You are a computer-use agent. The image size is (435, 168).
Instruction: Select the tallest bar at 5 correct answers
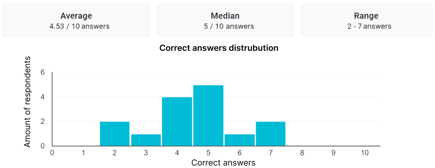pyautogui.click(x=208, y=116)
